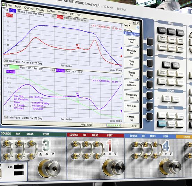The height and width of the screenshot is (186, 192).
Task: Click the green sweep progress bar in status bar
Action: point(114,125)
